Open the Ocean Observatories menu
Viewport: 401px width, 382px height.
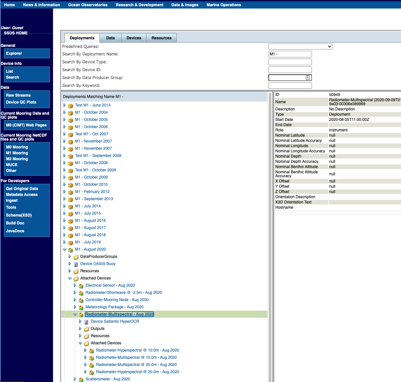click(88, 5)
